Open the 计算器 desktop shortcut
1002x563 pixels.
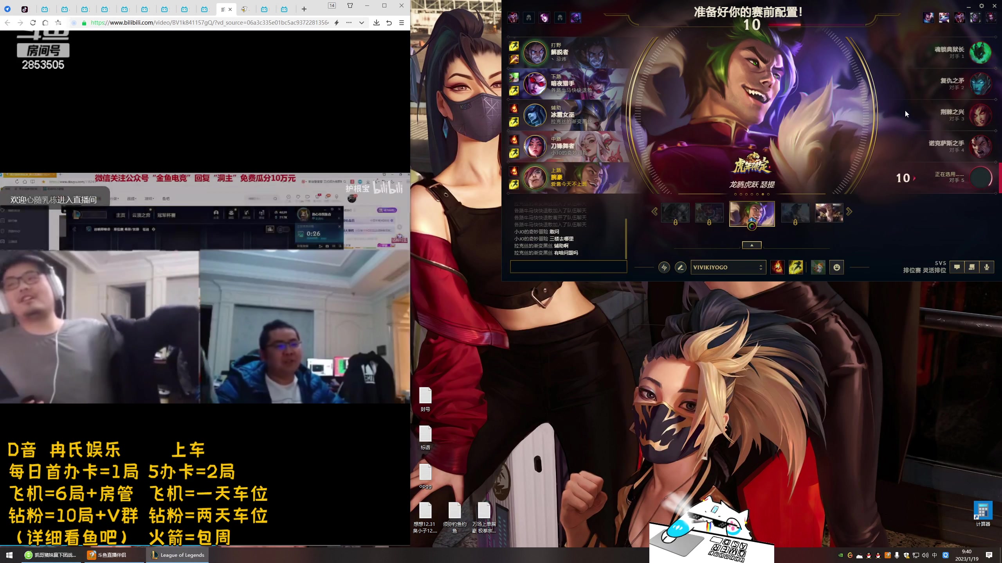983,514
